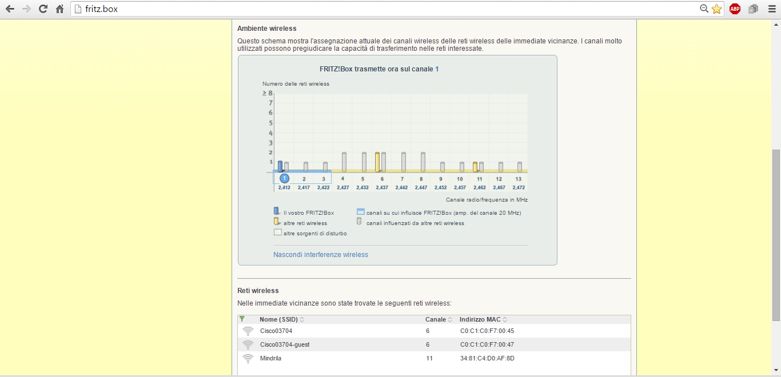The image size is (781, 377).
Task: Focus the fritz.box address bar
Action: click(389, 9)
